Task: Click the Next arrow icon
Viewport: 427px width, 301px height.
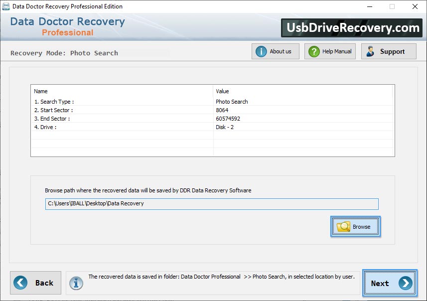Action: coord(405,283)
